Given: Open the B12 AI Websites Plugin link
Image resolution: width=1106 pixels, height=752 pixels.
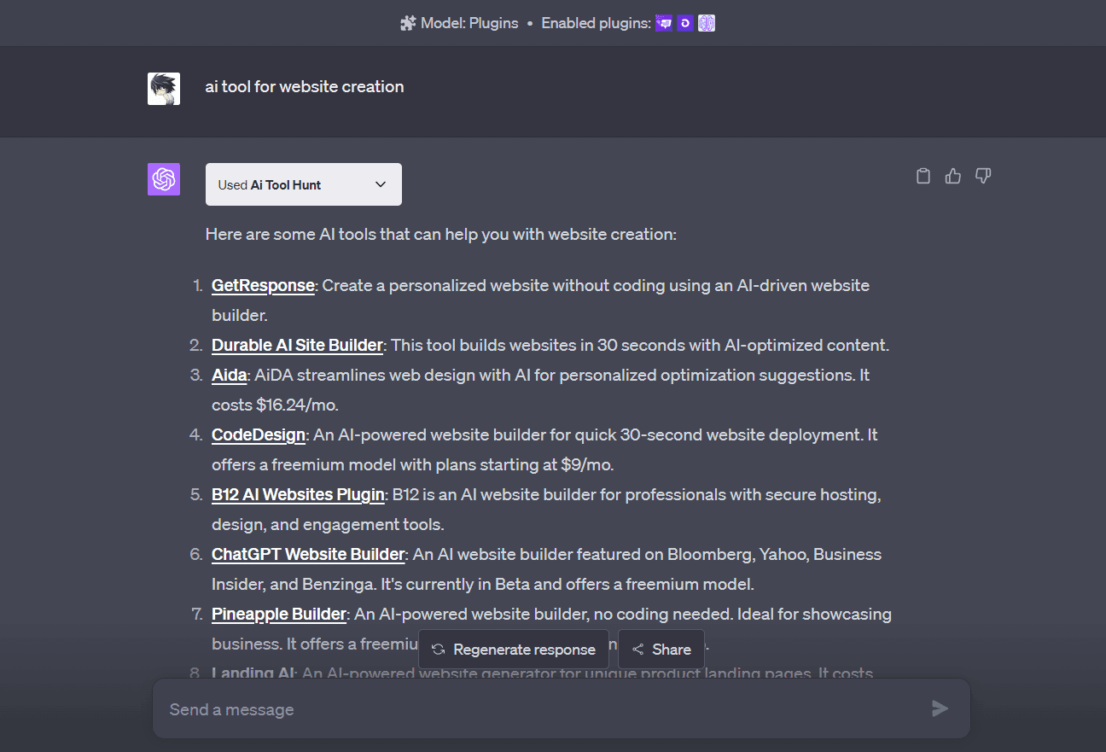Looking at the screenshot, I should [x=298, y=495].
